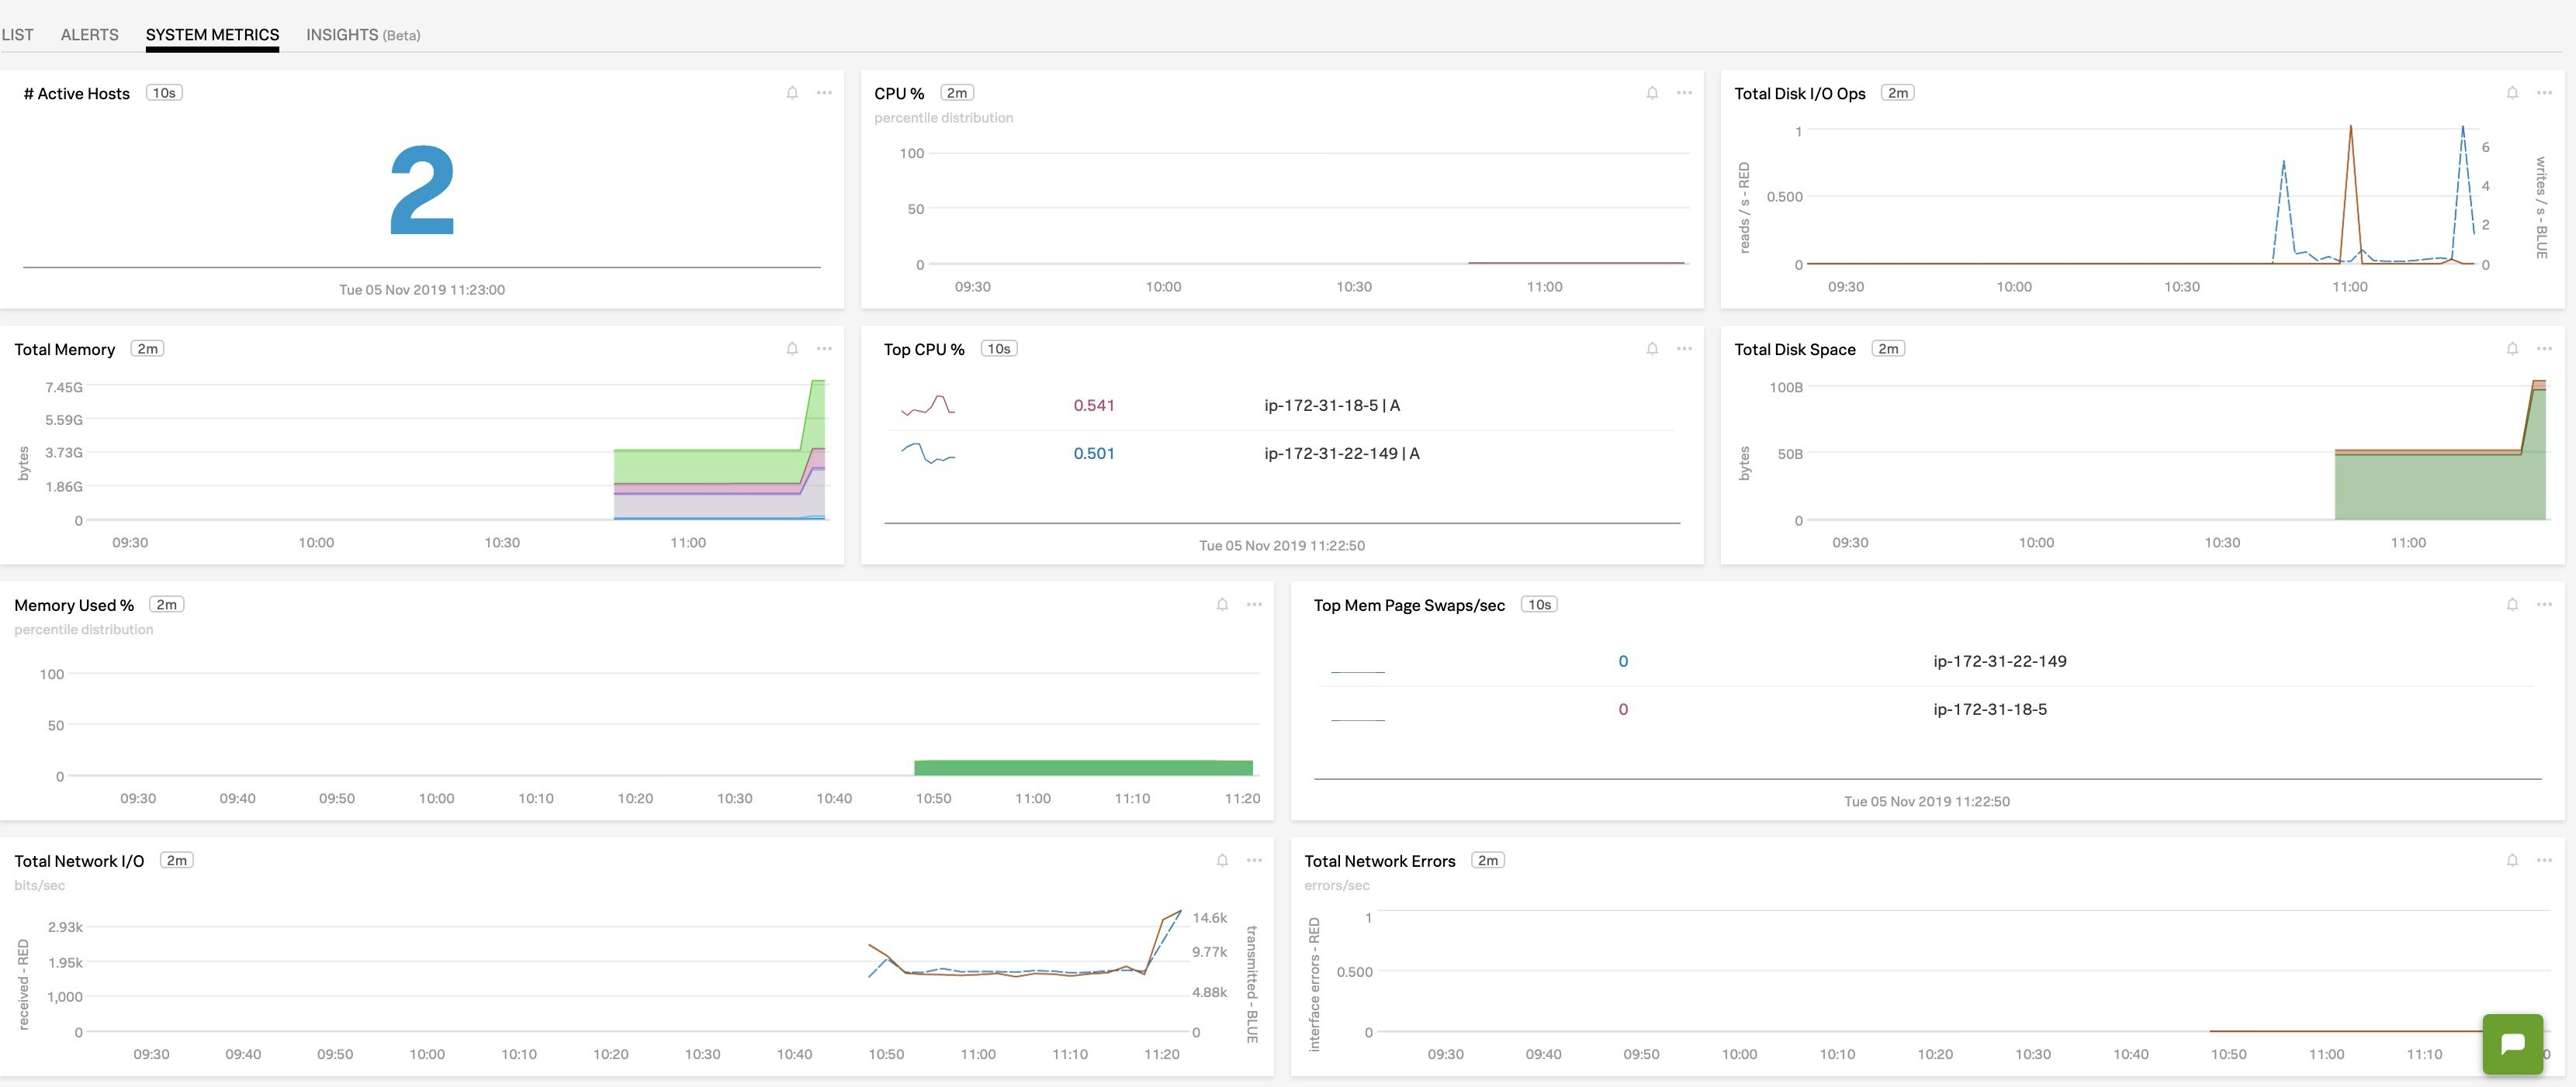This screenshot has height=1087, width=2576.
Task: Click the bell icon on Total Disk I/O Ops
Action: click(2512, 93)
